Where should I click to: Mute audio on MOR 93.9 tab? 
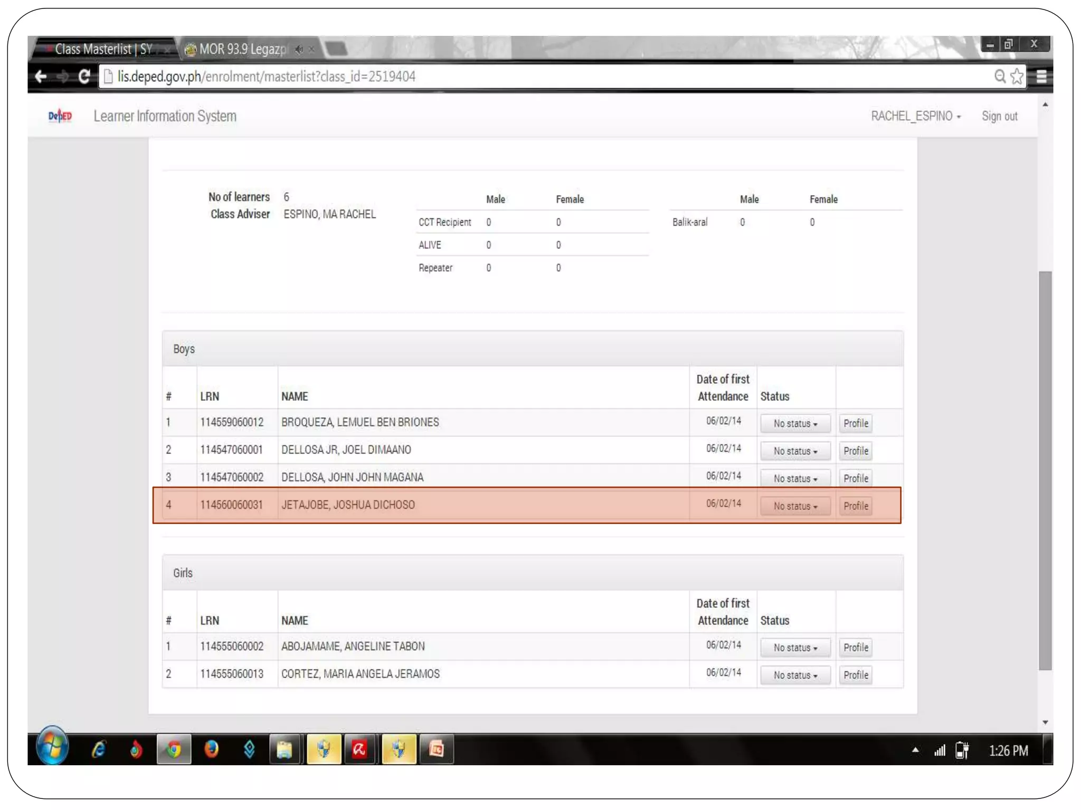tap(299, 50)
